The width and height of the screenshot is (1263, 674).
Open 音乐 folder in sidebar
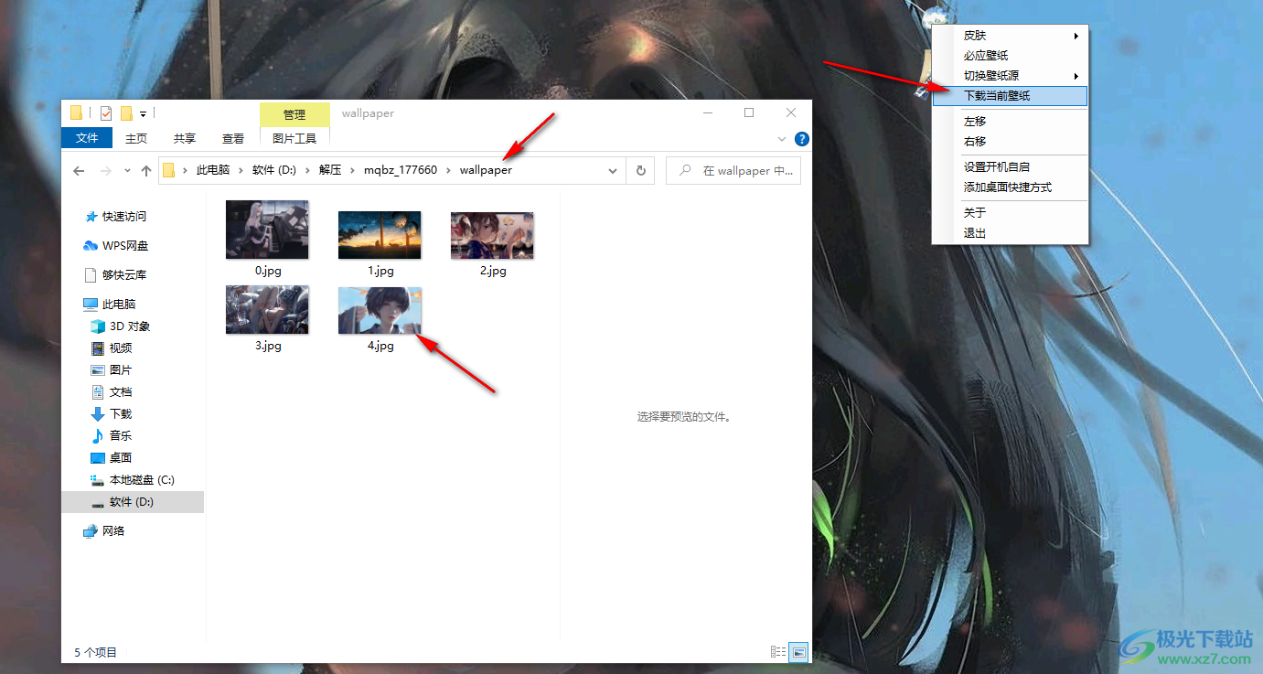click(120, 436)
